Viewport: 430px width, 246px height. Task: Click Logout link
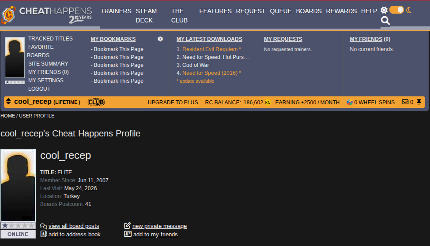pyautogui.click(x=39, y=89)
